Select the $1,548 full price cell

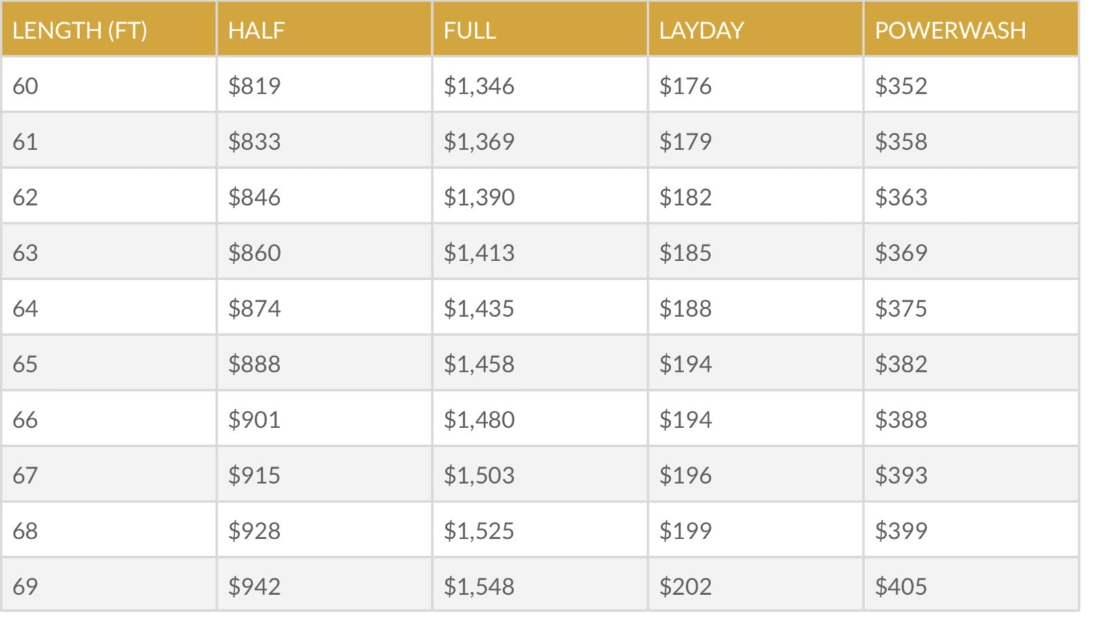(x=479, y=587)
